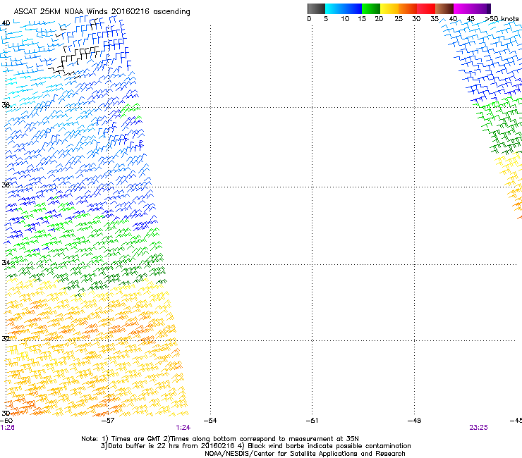Click the brown 35-40 knots legend segment
Viewport: 522px width, 458px height.
click(x=444, y=8)
